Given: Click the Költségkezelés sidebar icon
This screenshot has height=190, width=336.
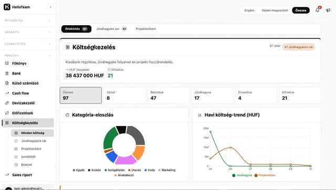Looking at the screenshot, I should click(x=7, y=123).
